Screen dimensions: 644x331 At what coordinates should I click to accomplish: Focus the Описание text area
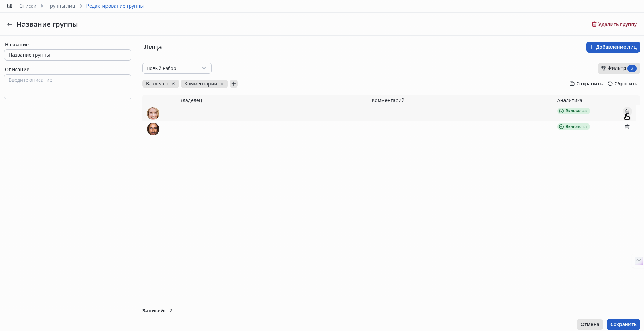click(x=68, y=87)
